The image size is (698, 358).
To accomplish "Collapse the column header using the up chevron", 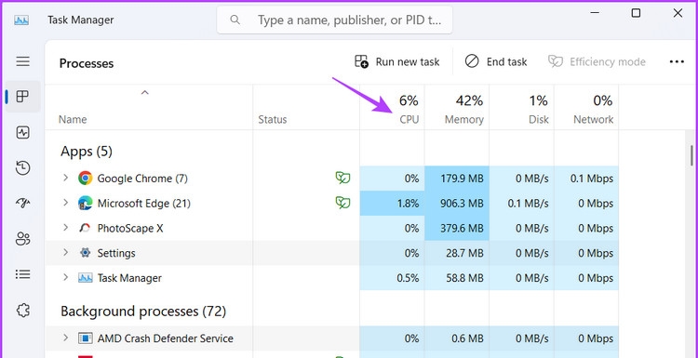I will coord(144,92).
